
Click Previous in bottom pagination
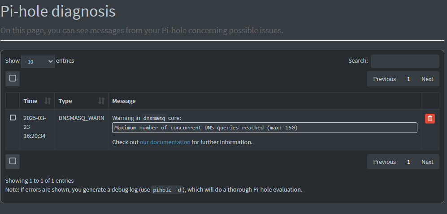coord(384,162)
